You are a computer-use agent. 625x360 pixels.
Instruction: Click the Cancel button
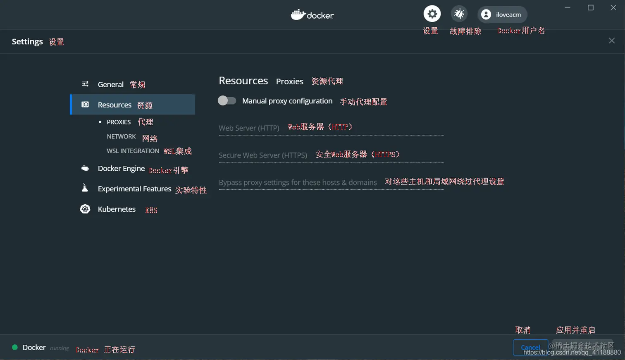point(530,348)
